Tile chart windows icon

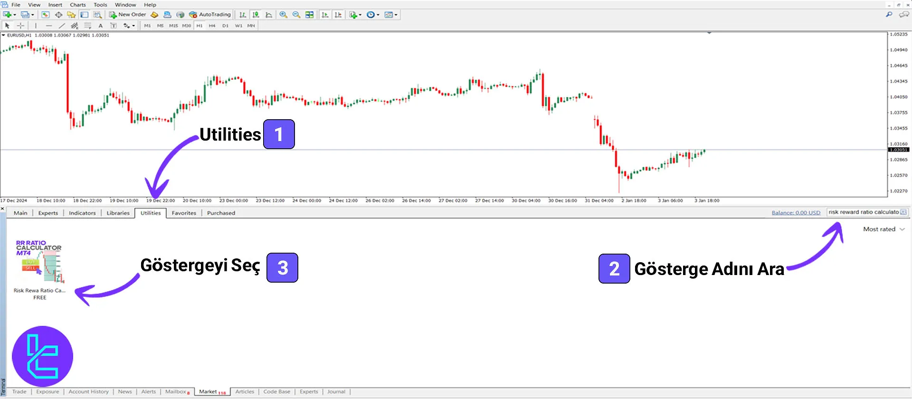pyautogui.click(x=309, y=15)
